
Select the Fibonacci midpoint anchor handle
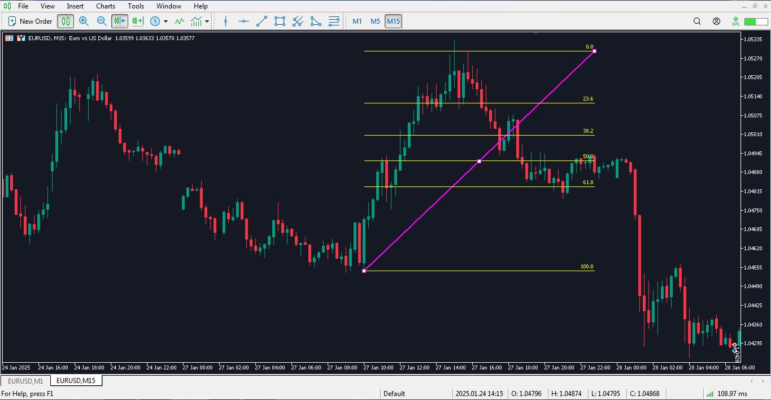480,162
